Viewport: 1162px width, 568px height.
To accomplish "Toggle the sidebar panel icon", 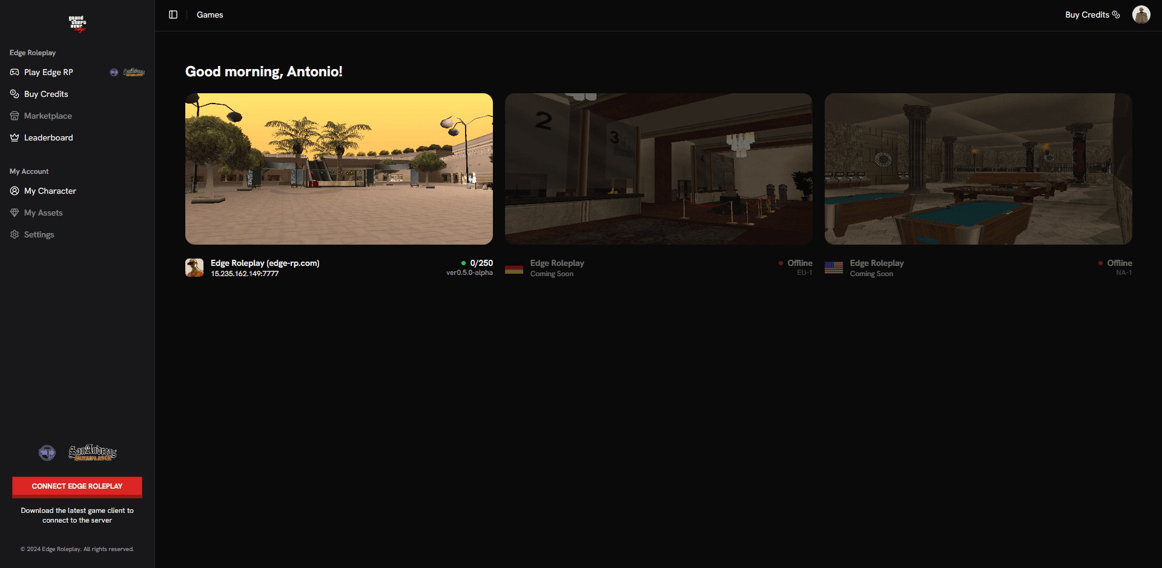I will click(x=173, y=15).
